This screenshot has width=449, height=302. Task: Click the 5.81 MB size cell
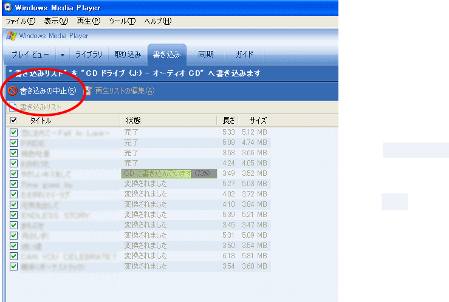click(x=255, y=256)
